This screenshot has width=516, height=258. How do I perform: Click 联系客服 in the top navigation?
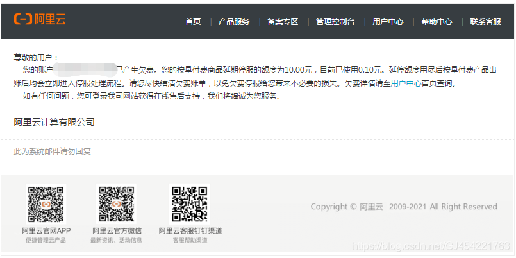[485, 22]
